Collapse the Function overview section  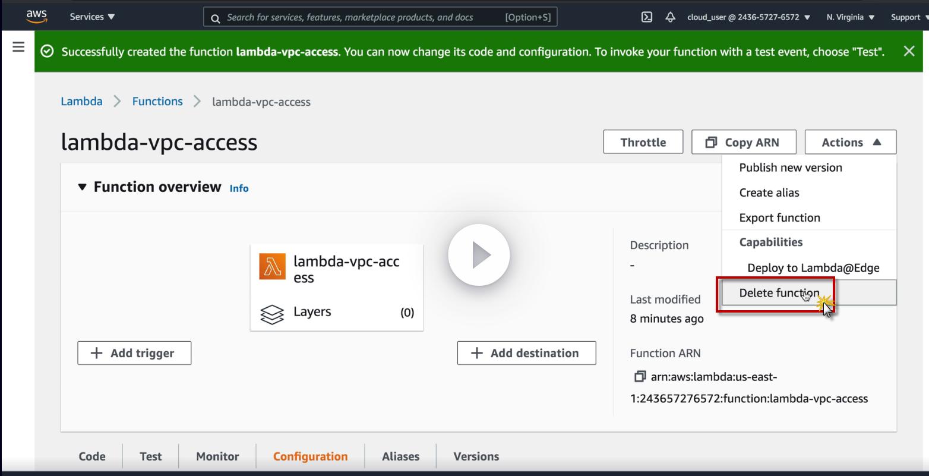(82, 187)
